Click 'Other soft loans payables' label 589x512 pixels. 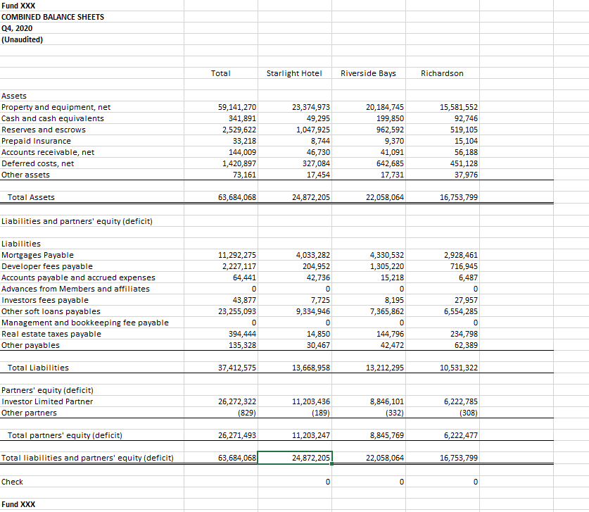tap(51, 311)
